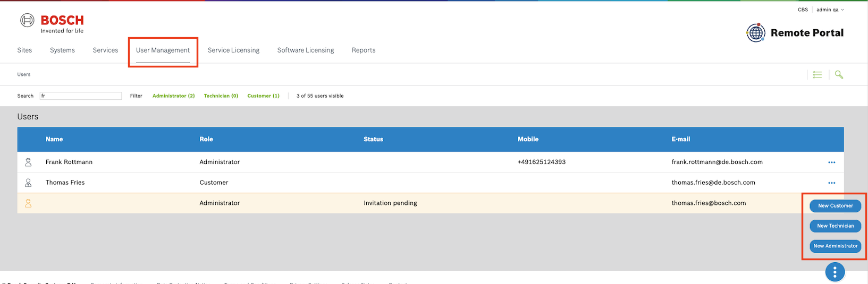868x284 pixels.
Task: Toggle the Administrator (2) filter
Action: (x=173, y=96)
